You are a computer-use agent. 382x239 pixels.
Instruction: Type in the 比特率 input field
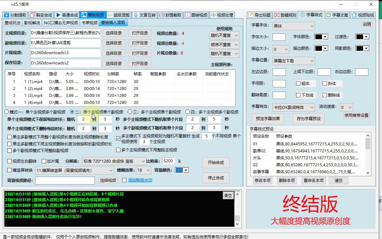click(x=169, y=161)
